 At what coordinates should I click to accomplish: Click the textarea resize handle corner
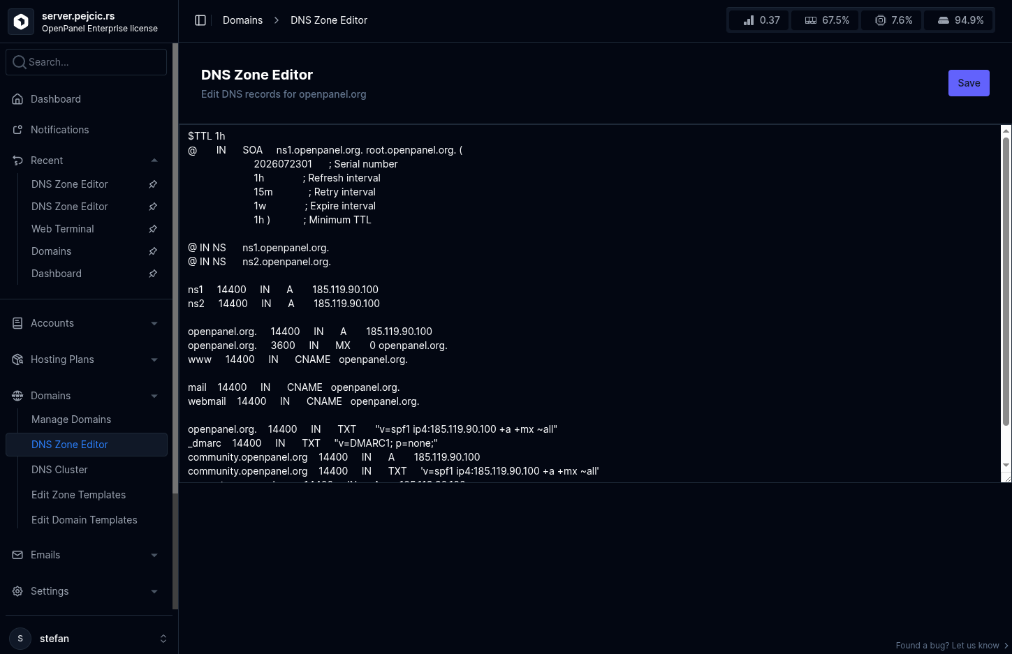click(1006, 477)
